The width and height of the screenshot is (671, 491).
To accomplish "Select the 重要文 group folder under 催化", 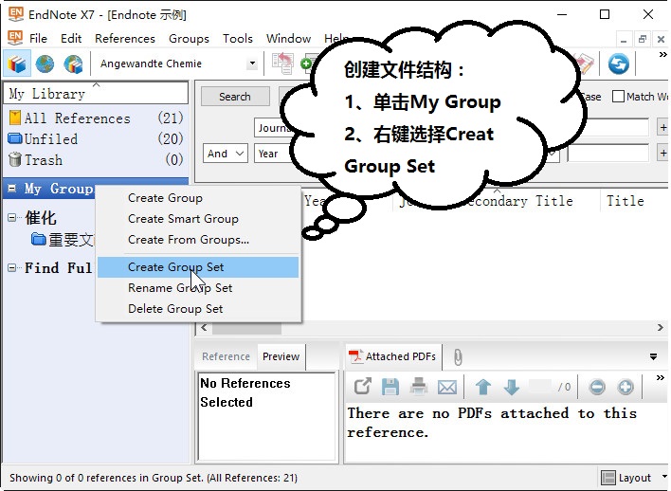I will pyautogui.click(x=62, y=239).
